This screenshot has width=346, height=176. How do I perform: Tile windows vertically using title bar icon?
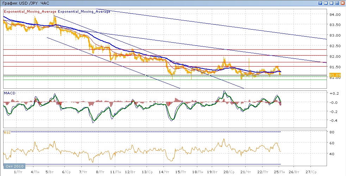[326, 3]
